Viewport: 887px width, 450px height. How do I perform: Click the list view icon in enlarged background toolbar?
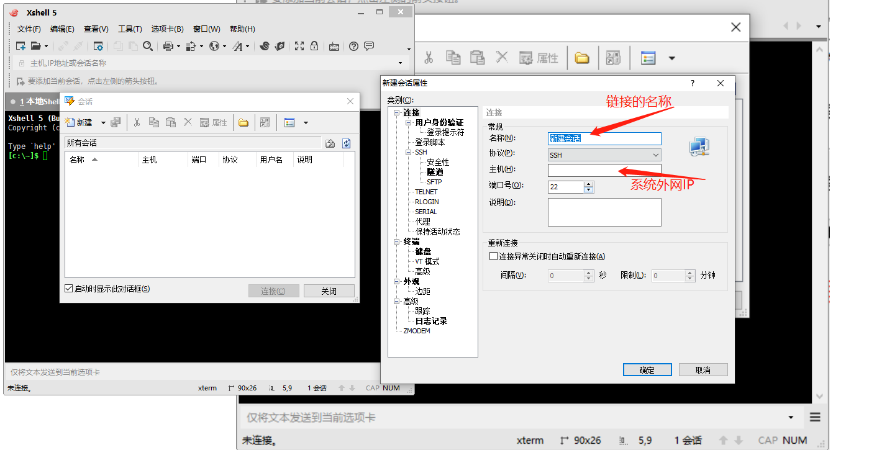pos(648,58)
